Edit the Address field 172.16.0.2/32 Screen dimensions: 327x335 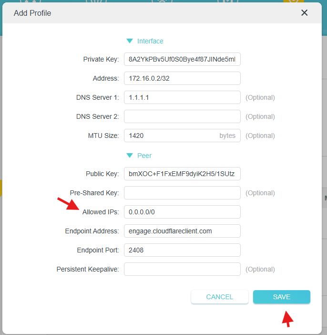[182, 78]
